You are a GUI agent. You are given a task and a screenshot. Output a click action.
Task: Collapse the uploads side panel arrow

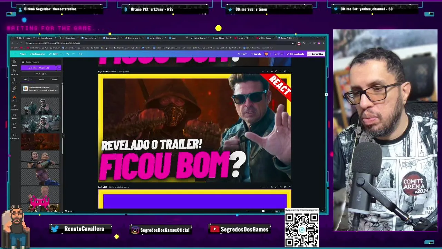point(63,136)
